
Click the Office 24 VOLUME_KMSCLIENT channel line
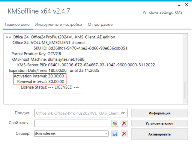click(49, 43)
